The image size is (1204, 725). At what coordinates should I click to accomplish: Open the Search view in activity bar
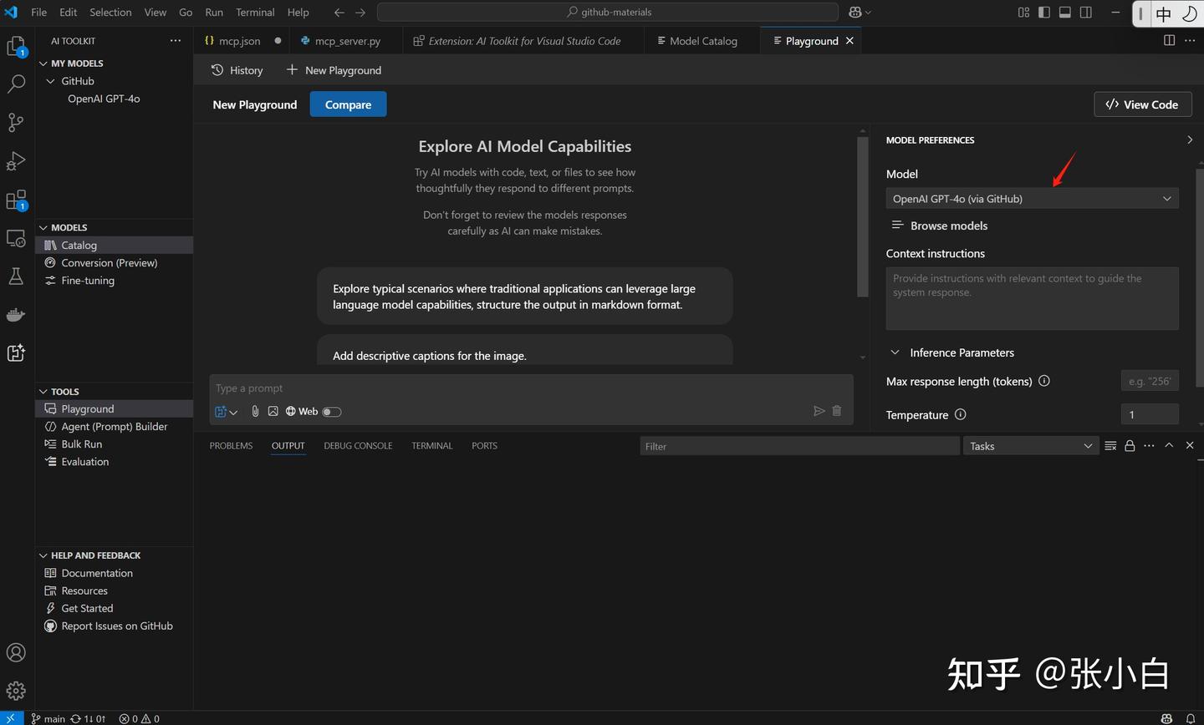16,84
